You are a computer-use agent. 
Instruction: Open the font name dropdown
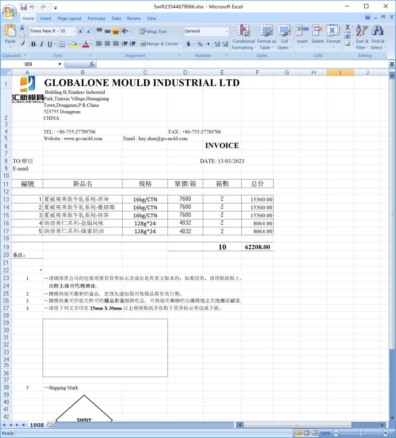point(57,31)
